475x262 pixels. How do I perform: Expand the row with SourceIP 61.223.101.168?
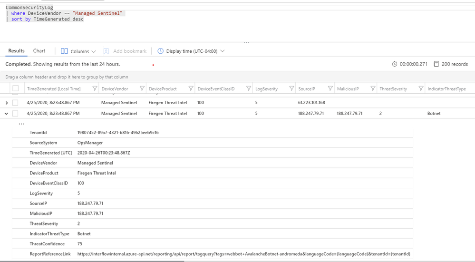(x=6, y=103)
